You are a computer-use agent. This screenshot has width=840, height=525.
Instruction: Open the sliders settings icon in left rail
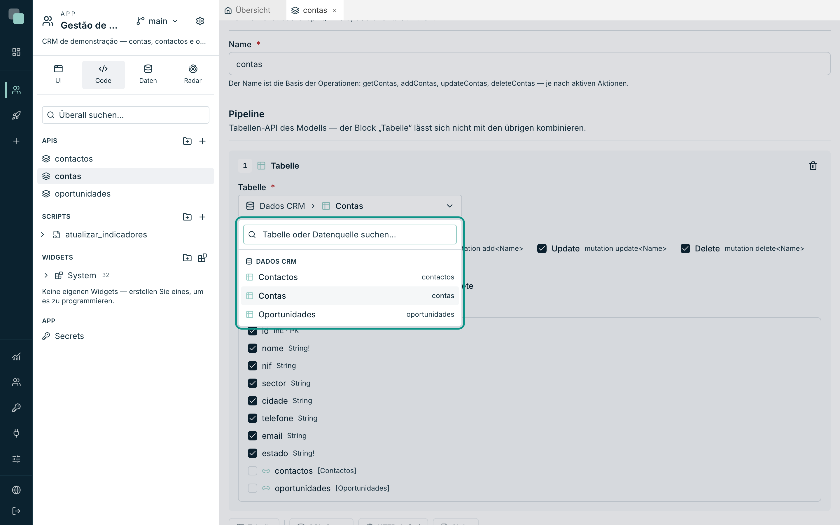click(x=16, y=459)
